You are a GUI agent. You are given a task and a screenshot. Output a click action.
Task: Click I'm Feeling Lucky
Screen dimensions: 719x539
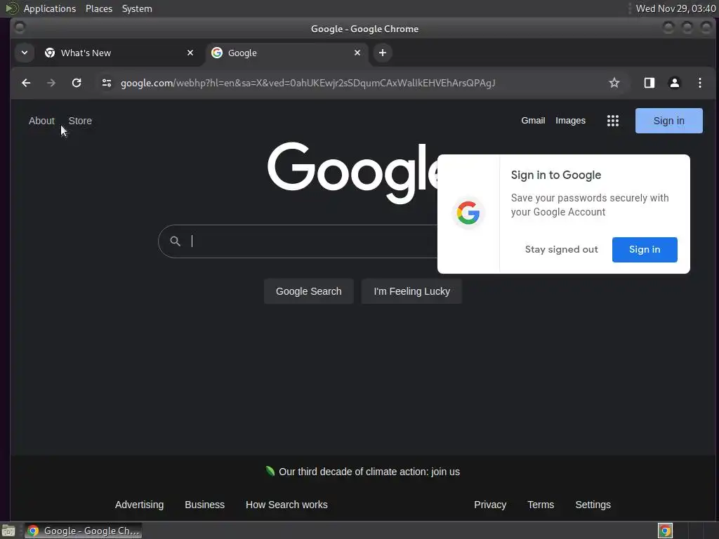coord(411,291)
